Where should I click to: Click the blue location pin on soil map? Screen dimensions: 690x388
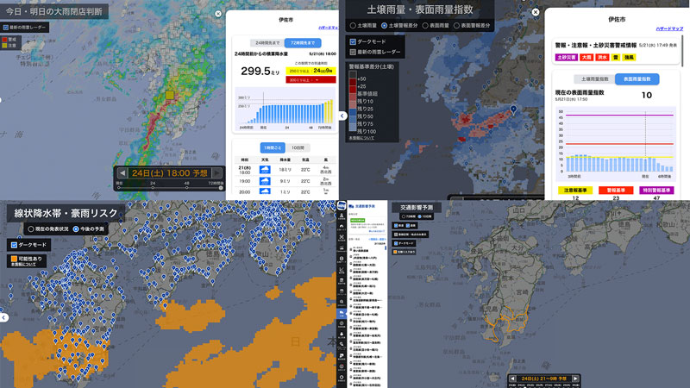512,109
